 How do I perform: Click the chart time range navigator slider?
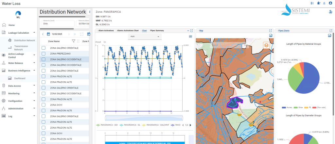coord(144,117)
